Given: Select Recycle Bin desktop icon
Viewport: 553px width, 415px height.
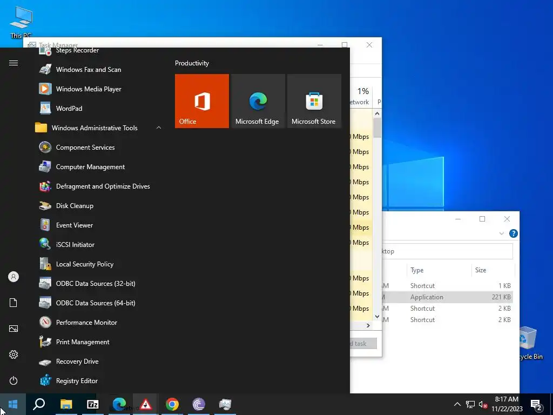Looking at the screenshot, I should [530, 343].
